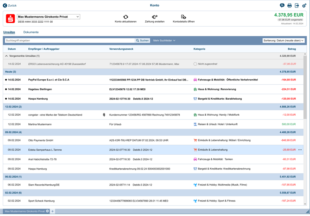This screenshot has height=216, width=310.
Task: Open the account selection dropdown
Action: 48,17
